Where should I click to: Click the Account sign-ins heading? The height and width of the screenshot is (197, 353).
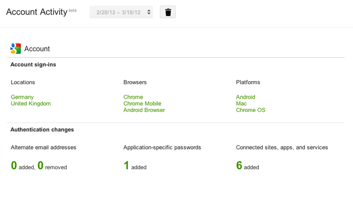point(33,64)
